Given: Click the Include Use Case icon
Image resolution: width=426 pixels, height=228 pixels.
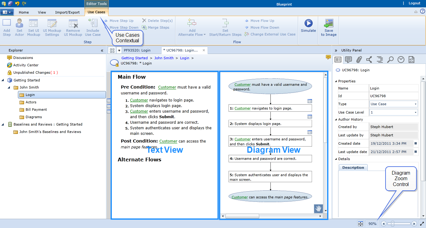Looking at the screenshot, I should (93, 23).
